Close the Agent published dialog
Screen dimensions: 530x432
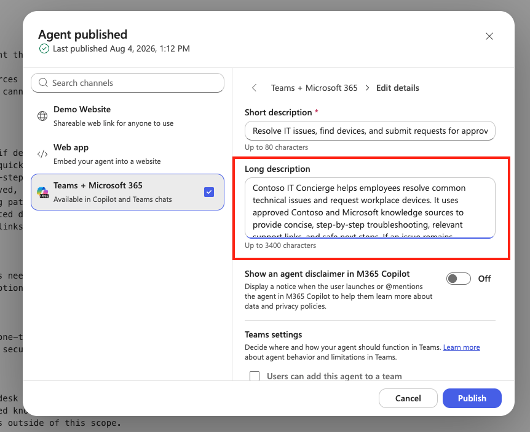(x=489, y=36)
